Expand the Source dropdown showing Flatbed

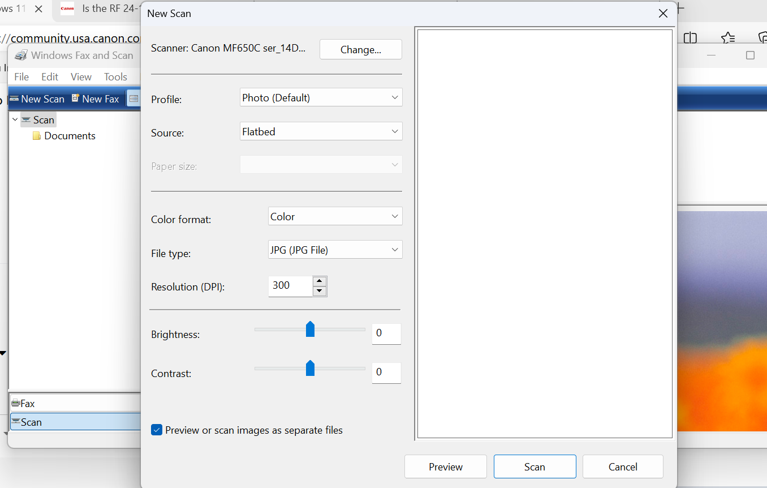321,131
